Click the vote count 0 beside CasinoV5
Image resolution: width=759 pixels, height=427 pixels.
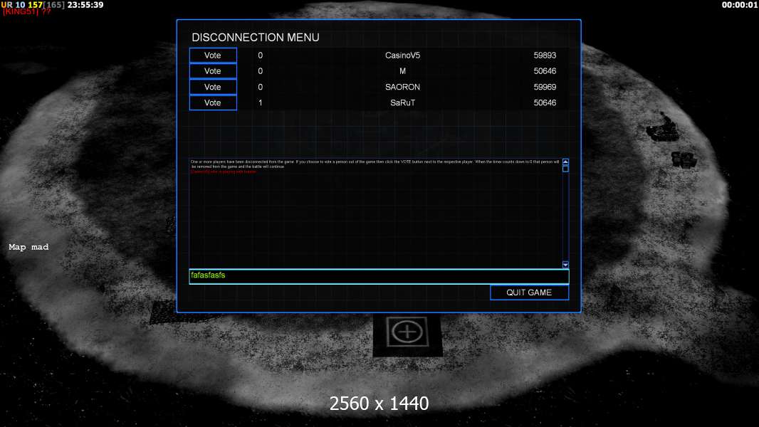(x=261, y=55)
